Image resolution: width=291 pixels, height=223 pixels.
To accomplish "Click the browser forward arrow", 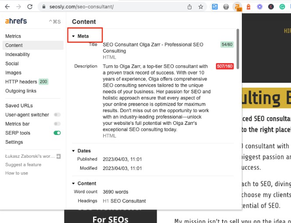I will [x=18, y=7].
